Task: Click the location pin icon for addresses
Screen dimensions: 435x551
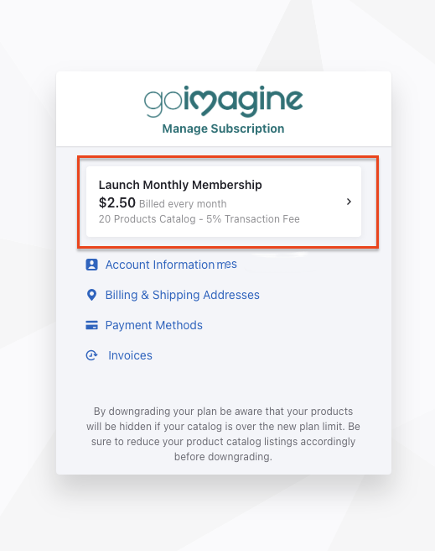Action: coord(92,295)
